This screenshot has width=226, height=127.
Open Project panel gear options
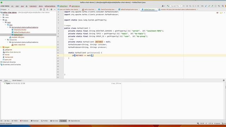[51, 10]
